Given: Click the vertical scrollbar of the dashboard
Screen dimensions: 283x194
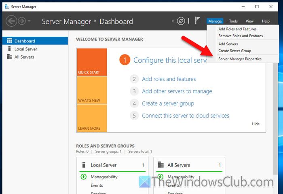Looking at the screenshot, I should point(275,118).
